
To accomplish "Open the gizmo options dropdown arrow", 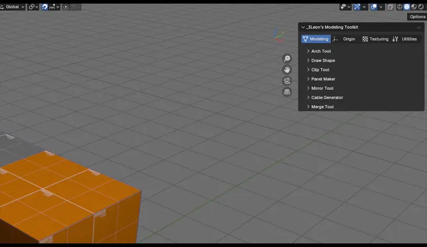I will pos(364,7).
